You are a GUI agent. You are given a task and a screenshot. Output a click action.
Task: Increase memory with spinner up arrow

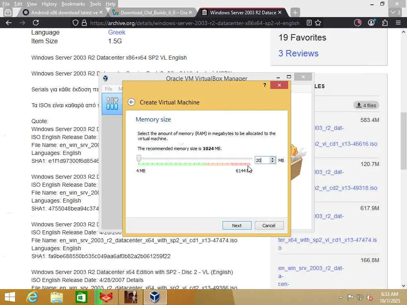[273, 158]
